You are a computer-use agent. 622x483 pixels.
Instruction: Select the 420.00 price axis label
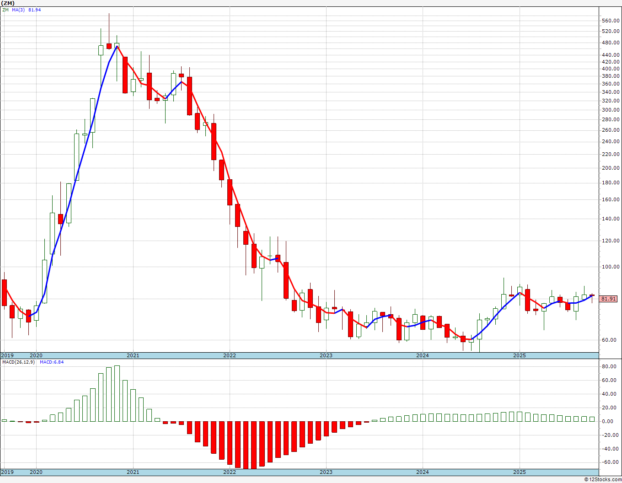(611, 62)
